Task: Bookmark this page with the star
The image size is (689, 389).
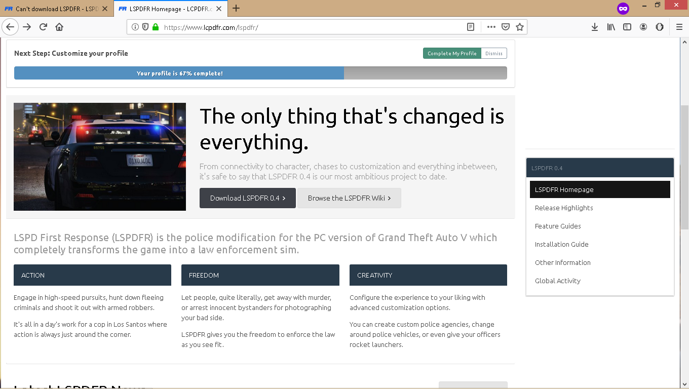Action: (519, 27)
